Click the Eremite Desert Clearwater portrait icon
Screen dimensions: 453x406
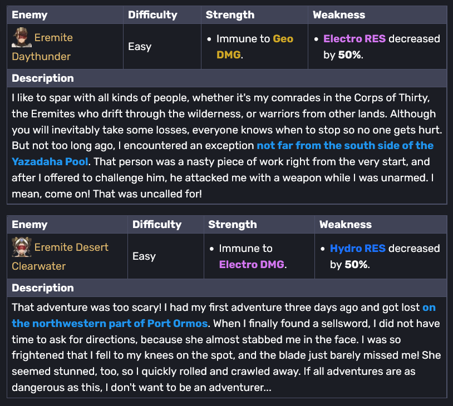point(22,247)
